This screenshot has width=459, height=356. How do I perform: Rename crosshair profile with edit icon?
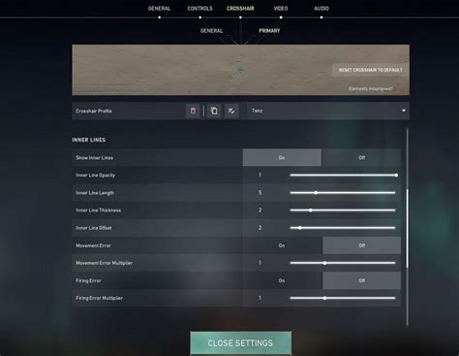point(231,111)
